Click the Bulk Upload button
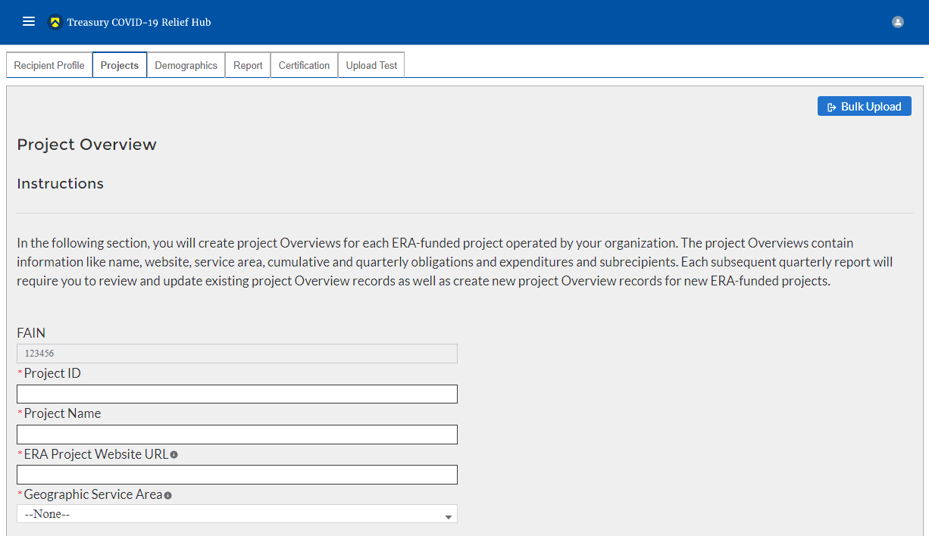 tap(864, 107)
